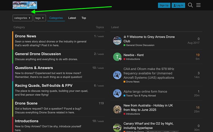Open New from Australia - Holiday in UK topic
Image resolution: width=213 pixels, height=132 pixels.
[148, 108]
